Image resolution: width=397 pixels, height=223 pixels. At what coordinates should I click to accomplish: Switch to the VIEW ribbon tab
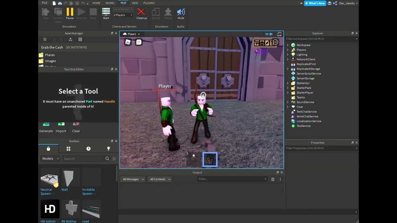pyautogui.click(x=135, y=3)
